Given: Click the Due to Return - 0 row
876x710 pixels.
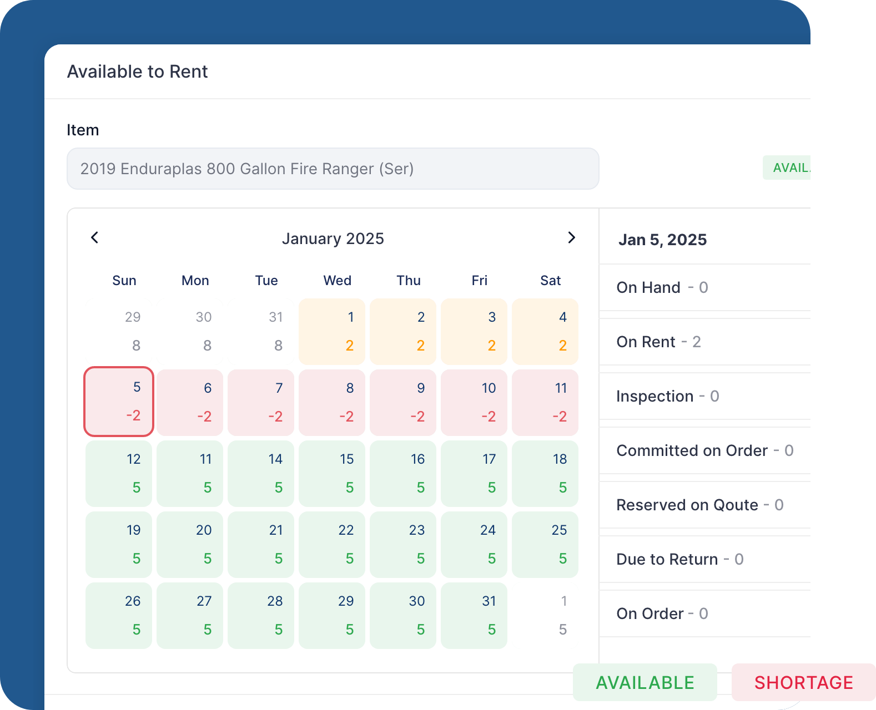Looking at the screenshot, I should pos(705,559).
